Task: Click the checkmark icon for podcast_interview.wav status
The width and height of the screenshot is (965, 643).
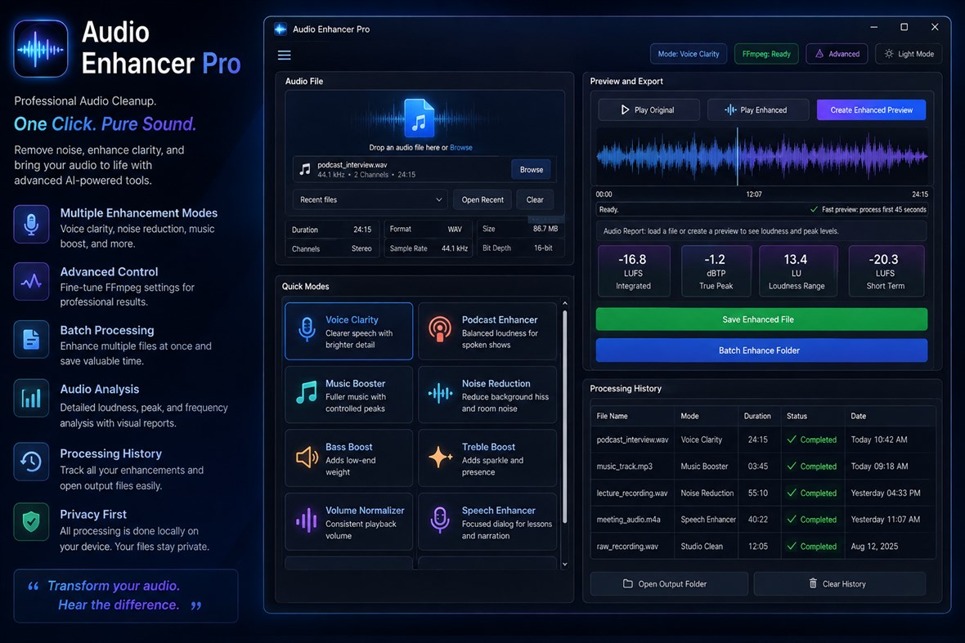Action: (x=792, y=439)
